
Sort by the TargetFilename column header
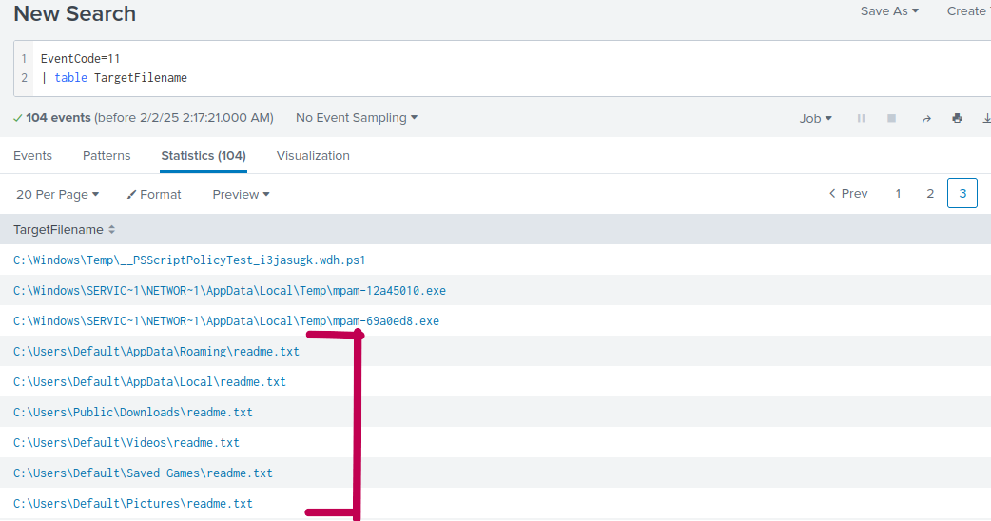65,230
